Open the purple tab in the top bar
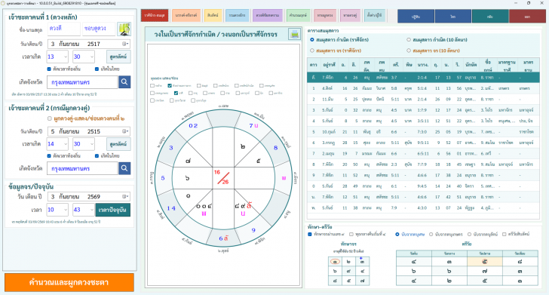 tap(267, 15)
